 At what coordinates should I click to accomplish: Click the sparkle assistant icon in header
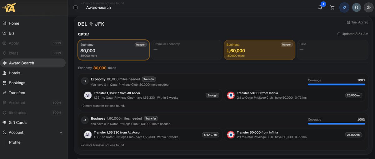coord(344,7)
